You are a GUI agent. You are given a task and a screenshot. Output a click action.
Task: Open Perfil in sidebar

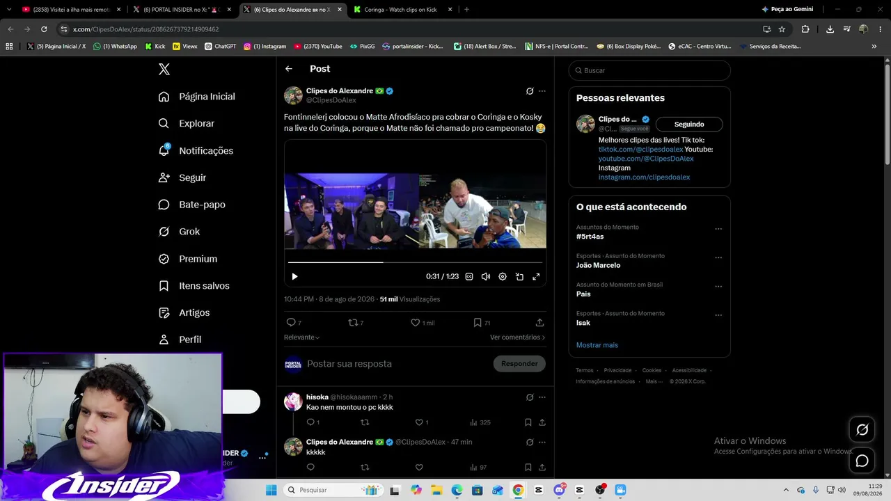tap(180, 340)
